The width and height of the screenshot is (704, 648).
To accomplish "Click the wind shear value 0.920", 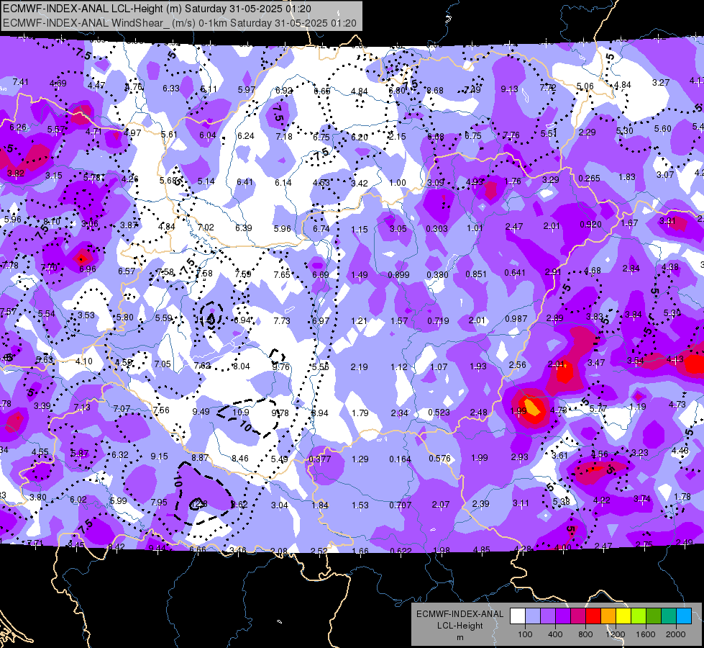I will (590, 225).
